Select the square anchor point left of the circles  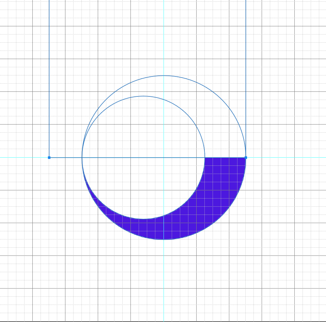(49, 158)
